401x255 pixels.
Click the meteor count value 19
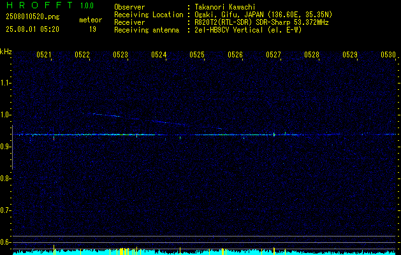coord(92,29)
